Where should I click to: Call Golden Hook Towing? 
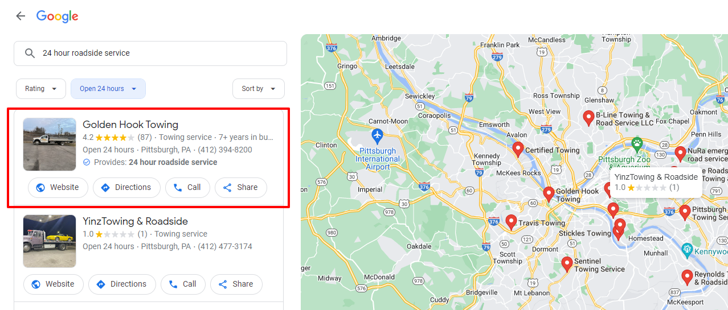tap(187, 188)
